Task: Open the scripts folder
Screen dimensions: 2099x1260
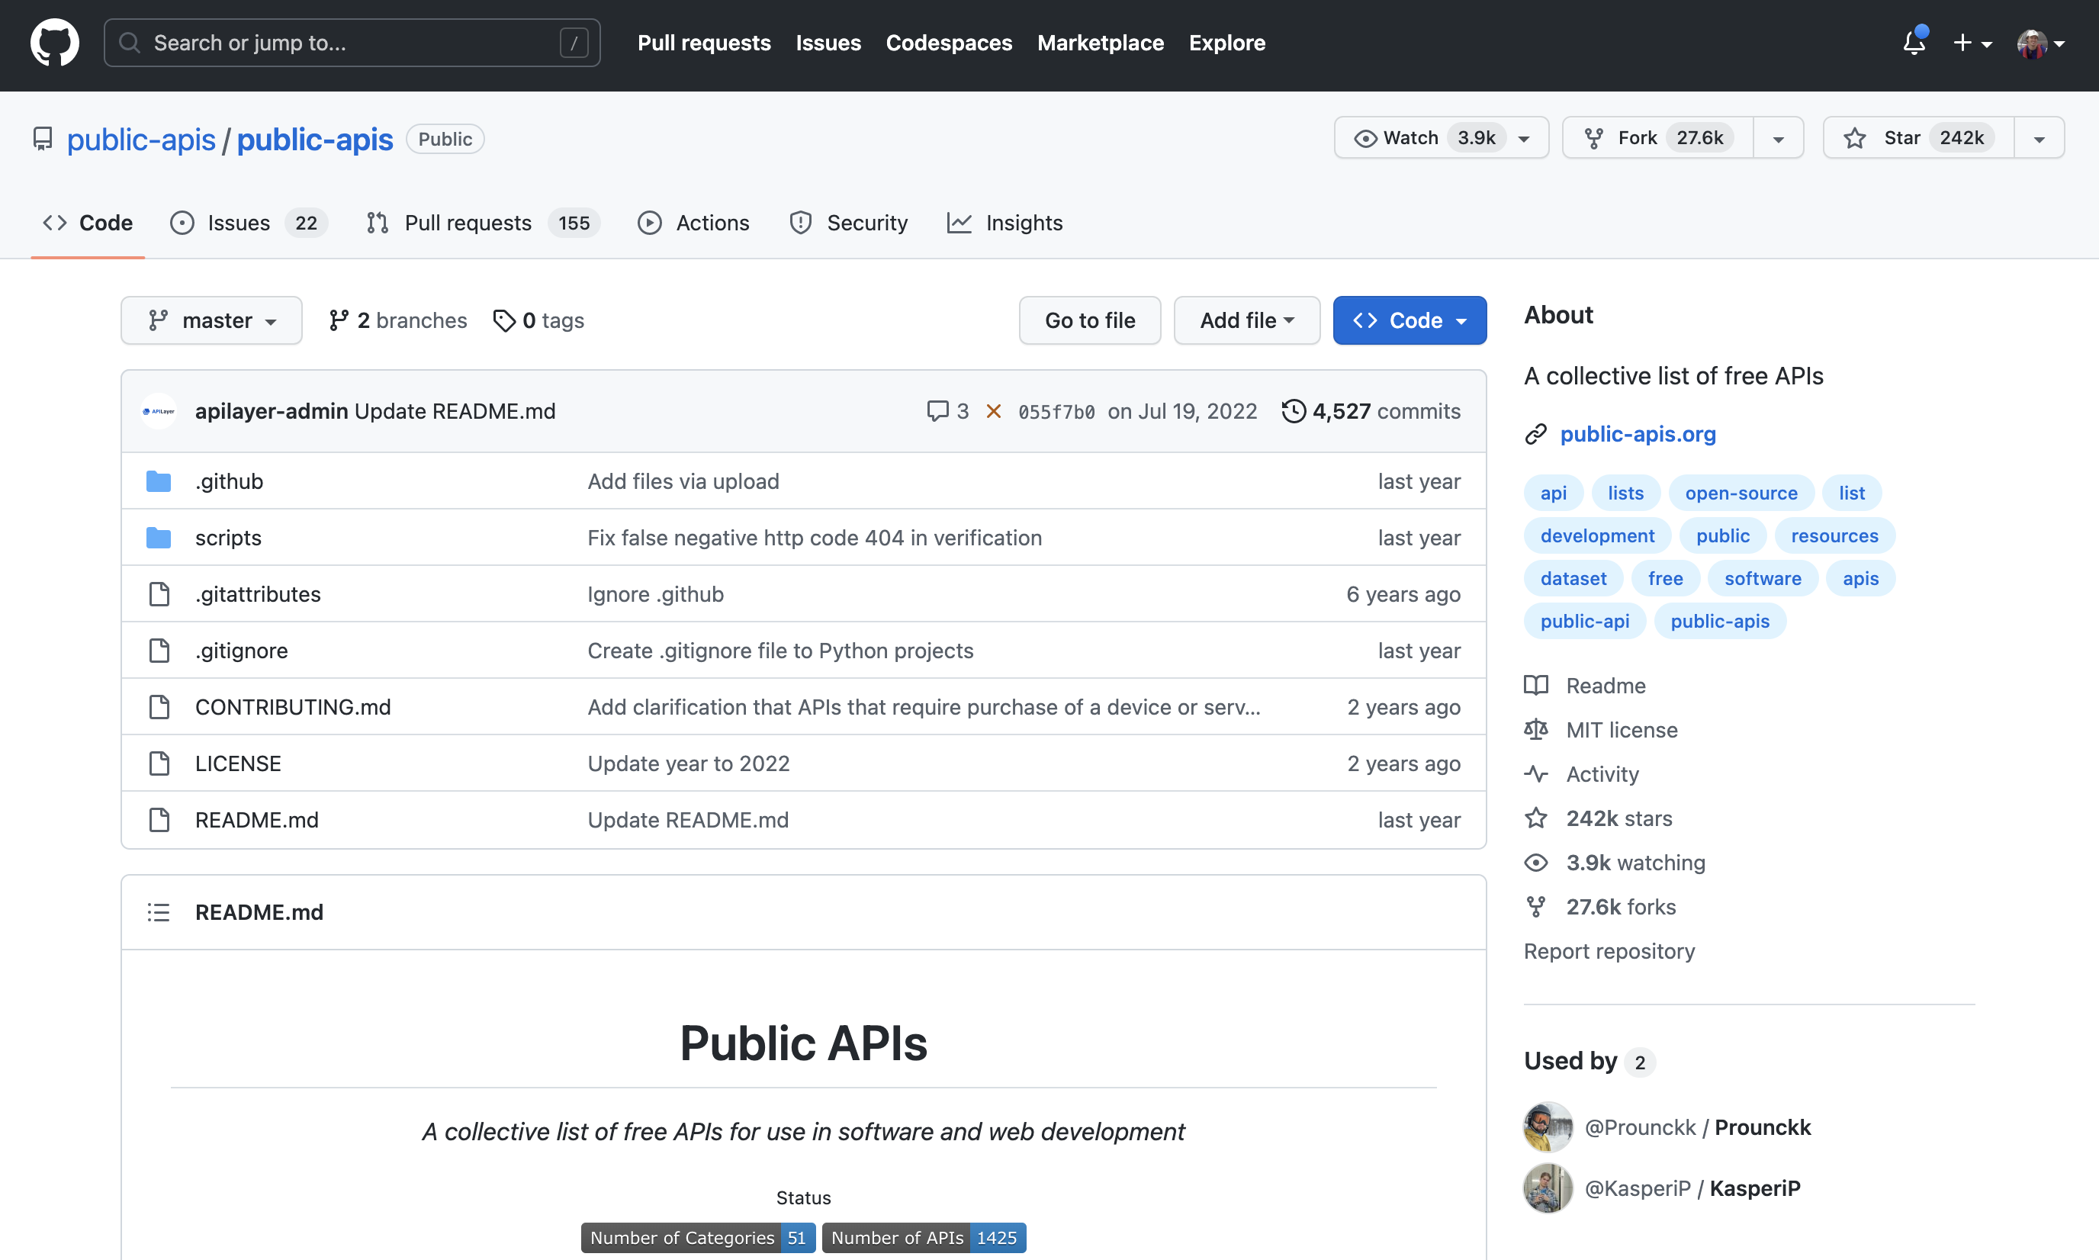Action: (x=228, y=538)
